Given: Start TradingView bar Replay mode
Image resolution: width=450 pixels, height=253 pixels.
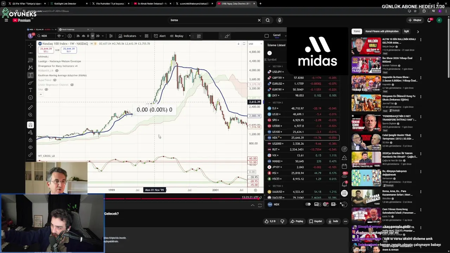Looking at the screenshot, I should pyautogui.click(x=176, y=36).
